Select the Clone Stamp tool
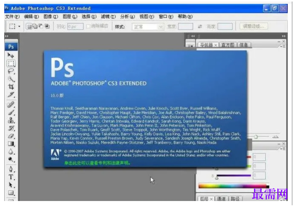 point(11,120)
